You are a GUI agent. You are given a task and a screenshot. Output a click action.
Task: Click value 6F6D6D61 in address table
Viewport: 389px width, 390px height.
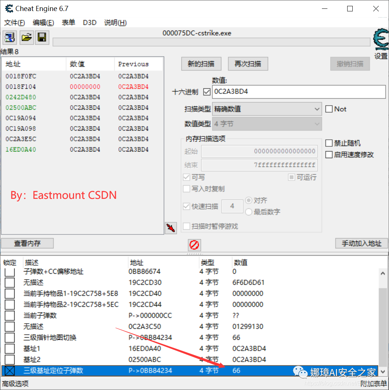[x=248, y=283]
